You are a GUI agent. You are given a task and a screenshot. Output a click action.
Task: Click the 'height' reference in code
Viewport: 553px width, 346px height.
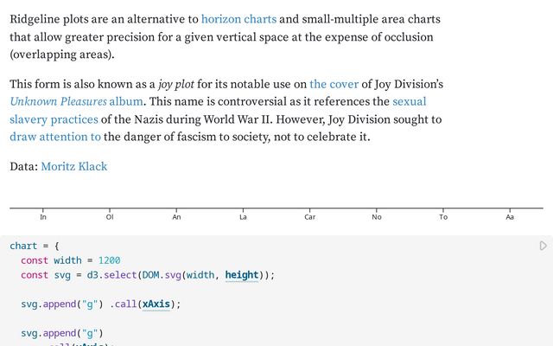[x=242, y=275]
